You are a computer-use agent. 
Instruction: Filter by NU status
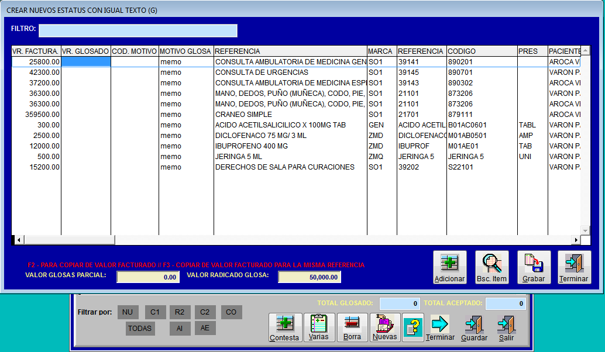(x=128, y=312)
